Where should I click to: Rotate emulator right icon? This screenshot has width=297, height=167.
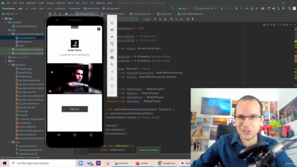pyautogui.click(x=112, y=51)
